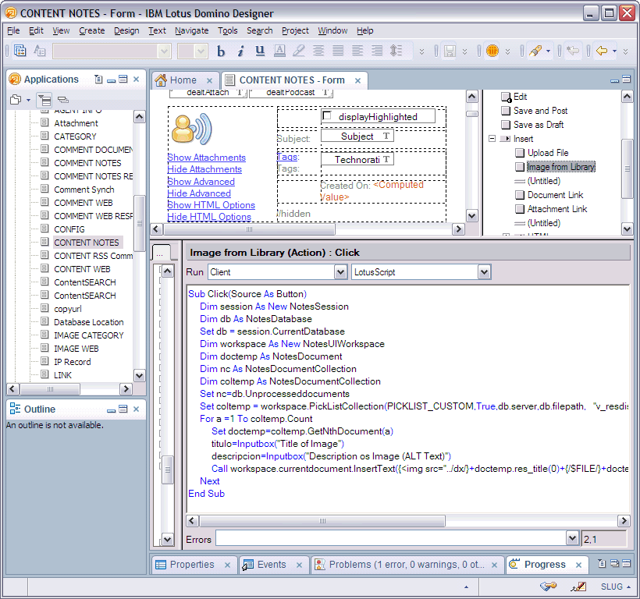Viewport: 640px width, 599px height.
Task: Click the Show Advanced link
Action: 201,182
